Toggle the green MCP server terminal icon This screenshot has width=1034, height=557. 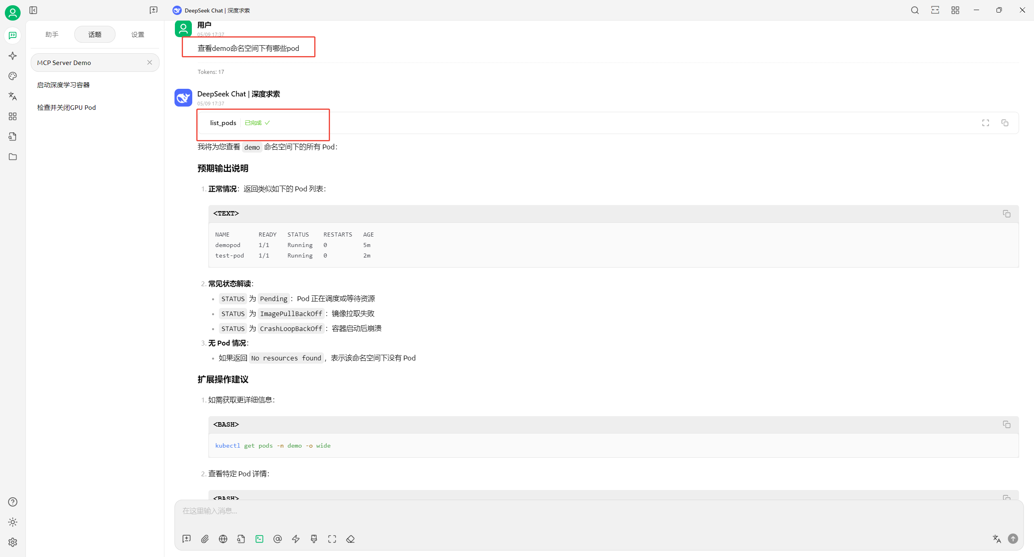coord(259,539)
